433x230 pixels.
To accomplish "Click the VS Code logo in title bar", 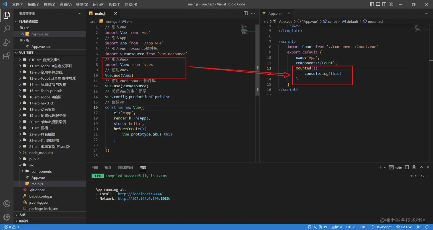I will tap(5, 4).
